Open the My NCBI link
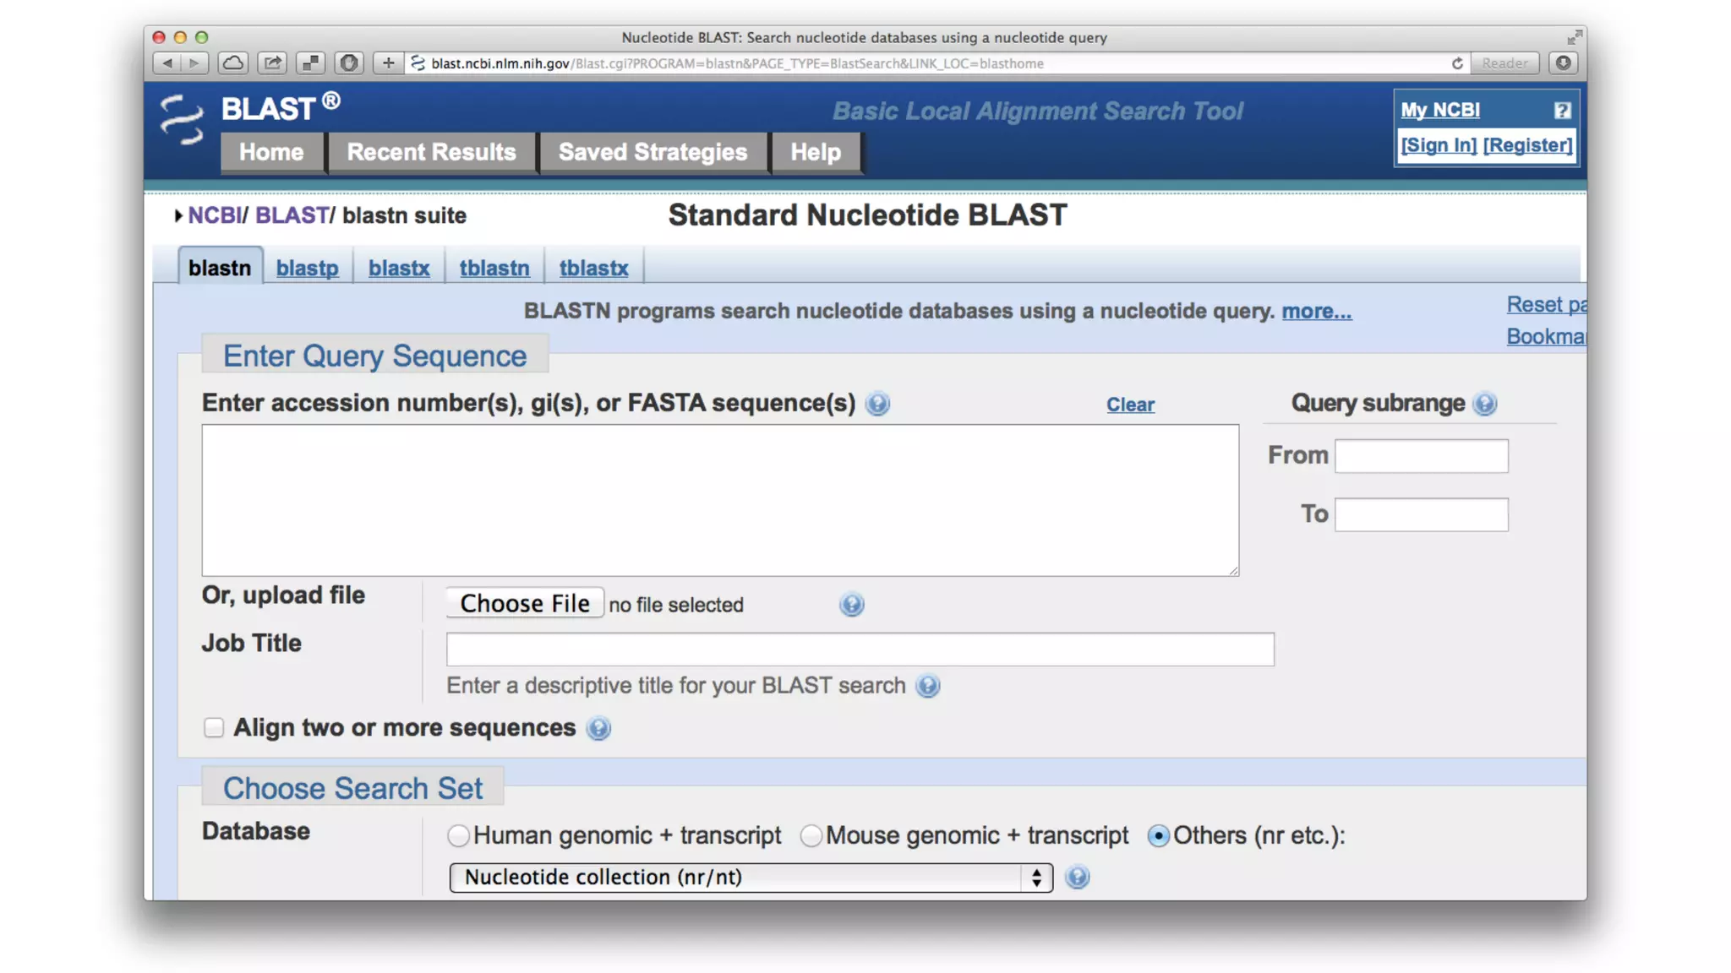Screen dimensions: 1731x973 (x=1440, y=111)
